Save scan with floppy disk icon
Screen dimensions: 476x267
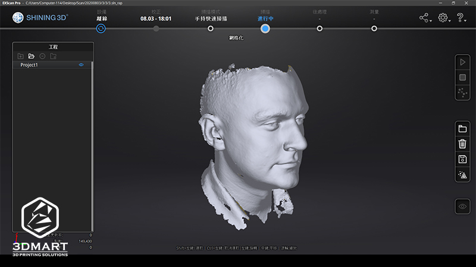(x=462, y=159)
